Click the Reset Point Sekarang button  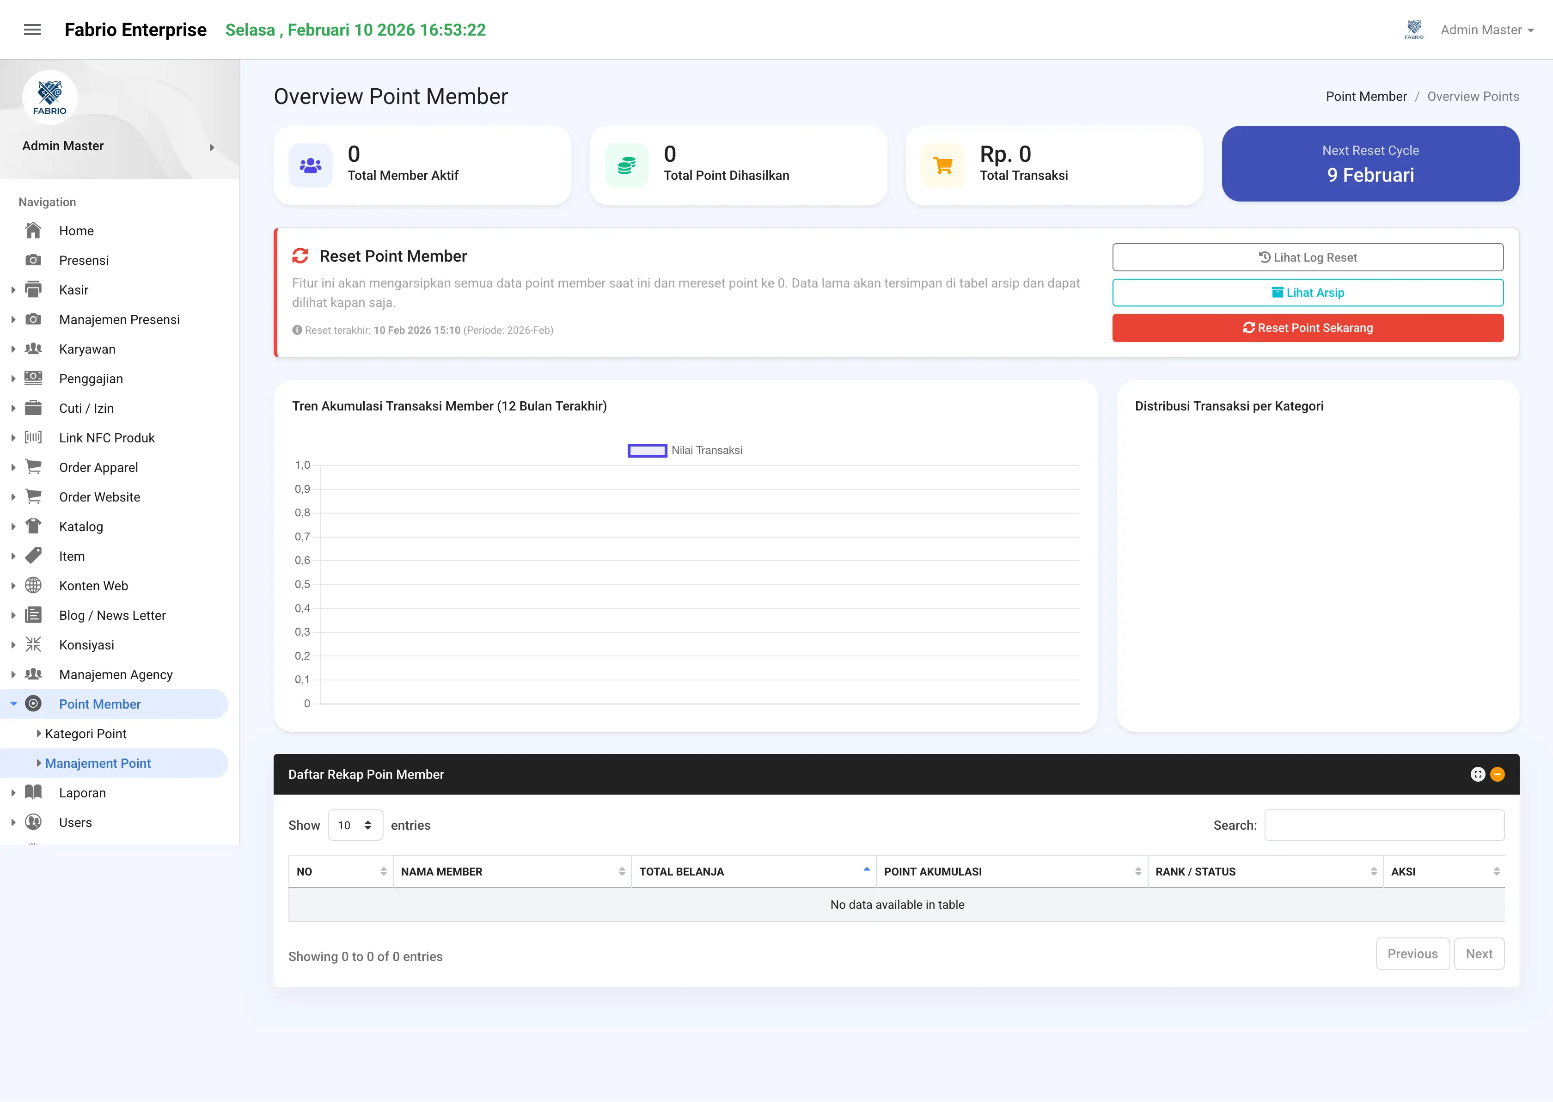pyautogui.click(x=1308, y=328)
